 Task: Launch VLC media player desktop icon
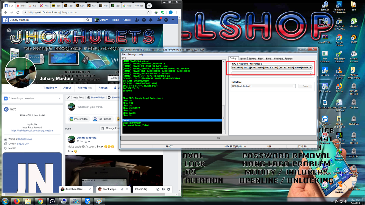tap(339, 73)
